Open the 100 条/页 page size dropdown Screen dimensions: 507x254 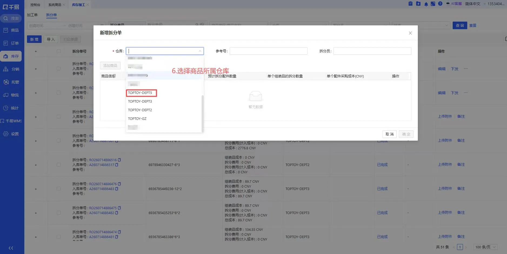point(485,247)
